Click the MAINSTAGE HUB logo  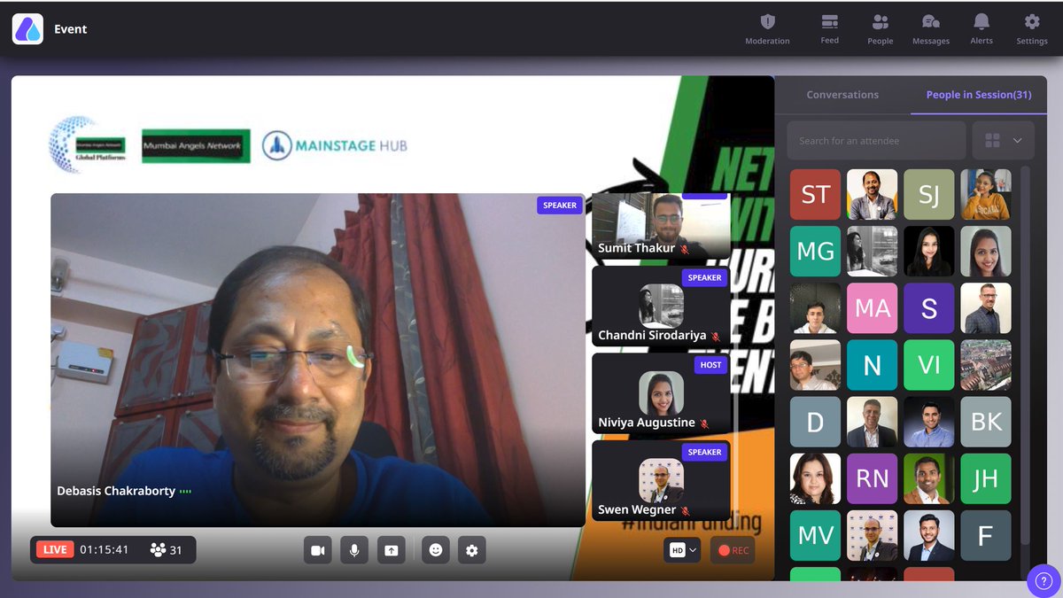tap(335, 145)
